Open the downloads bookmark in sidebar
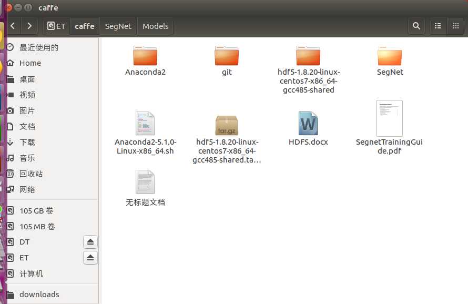 point(53,295)
